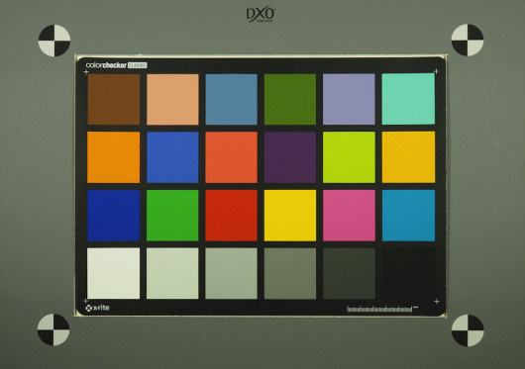Pick the magenta pink patch

click(x=349, y=216)
